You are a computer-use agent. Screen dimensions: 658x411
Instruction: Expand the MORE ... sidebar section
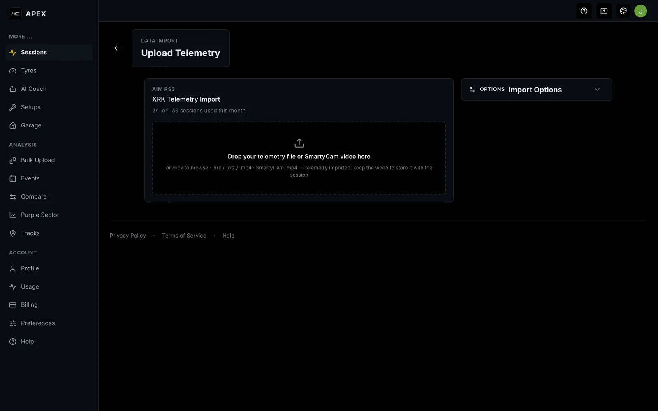tap(21, 37)
